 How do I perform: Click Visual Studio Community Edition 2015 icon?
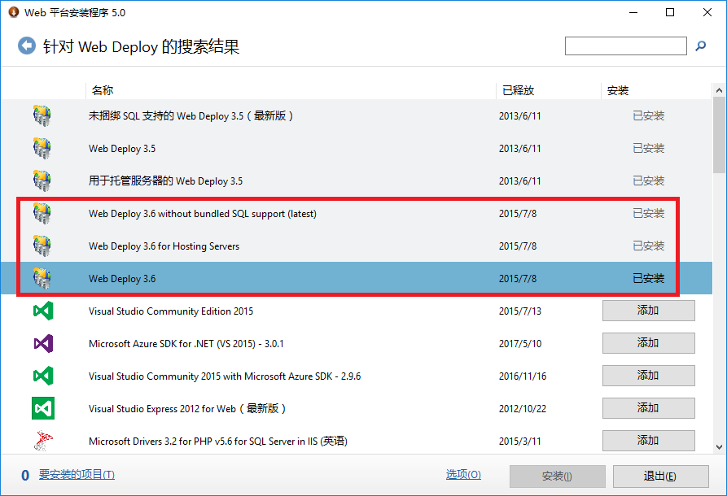[x=43, y=311]
